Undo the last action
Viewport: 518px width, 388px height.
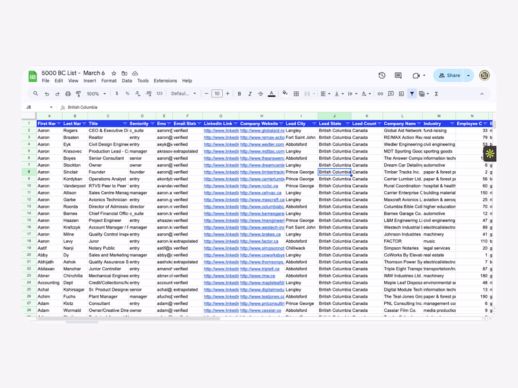coord(47,94)
